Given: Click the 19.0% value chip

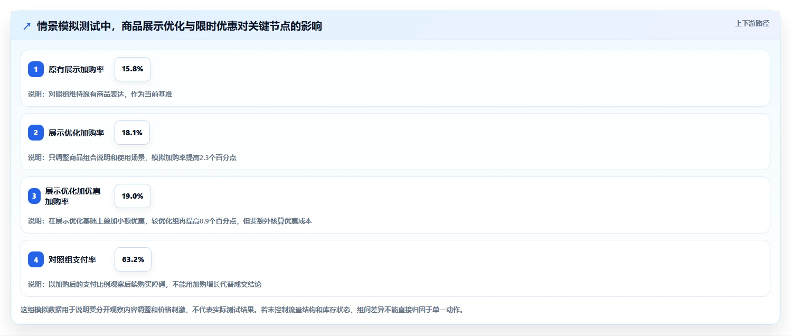Looking at the screenshot, I should (x=133, y=196).
